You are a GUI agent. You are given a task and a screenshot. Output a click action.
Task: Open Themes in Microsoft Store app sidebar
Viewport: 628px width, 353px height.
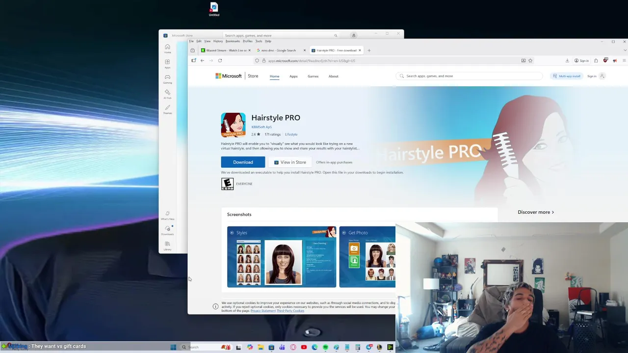[167, 109]
